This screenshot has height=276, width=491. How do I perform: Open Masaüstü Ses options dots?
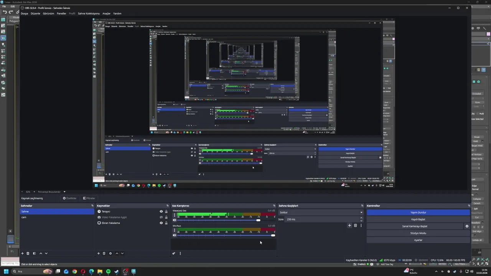pyautogui.click(x=175, y=215)
